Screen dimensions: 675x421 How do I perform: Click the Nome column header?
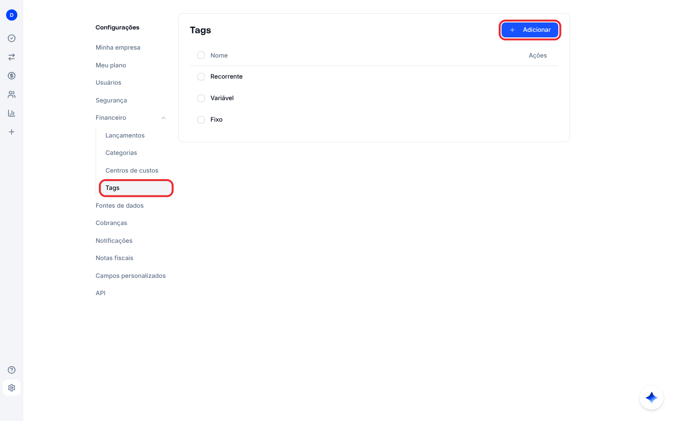[219, 56]
